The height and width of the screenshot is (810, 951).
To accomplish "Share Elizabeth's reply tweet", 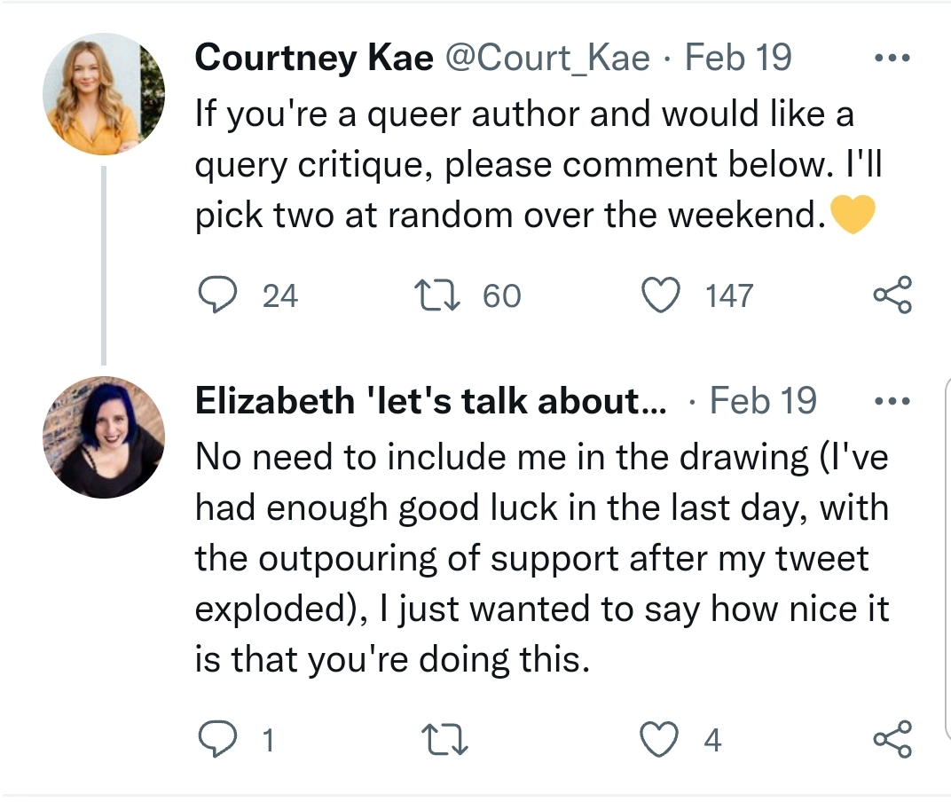I will pos(892,739).
